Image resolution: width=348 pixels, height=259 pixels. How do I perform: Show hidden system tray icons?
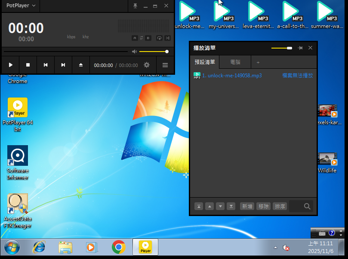275,247
